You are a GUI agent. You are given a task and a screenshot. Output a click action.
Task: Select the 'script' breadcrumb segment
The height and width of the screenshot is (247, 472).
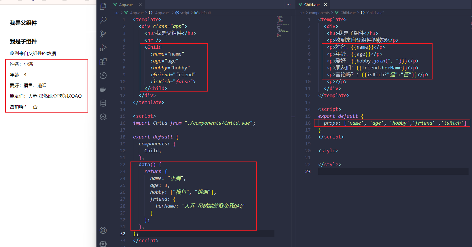182,13
